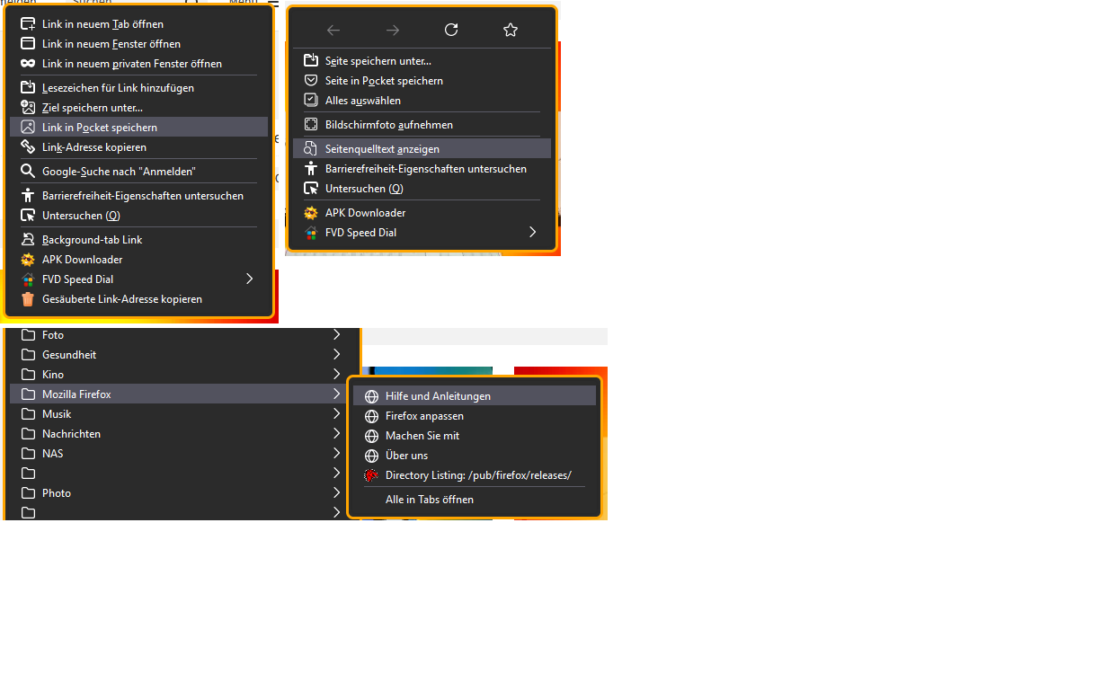Expand the FVD Speed Dial submenu in link menu
The height and width of the screenshot is (691, 1093).
click(250, 279)
